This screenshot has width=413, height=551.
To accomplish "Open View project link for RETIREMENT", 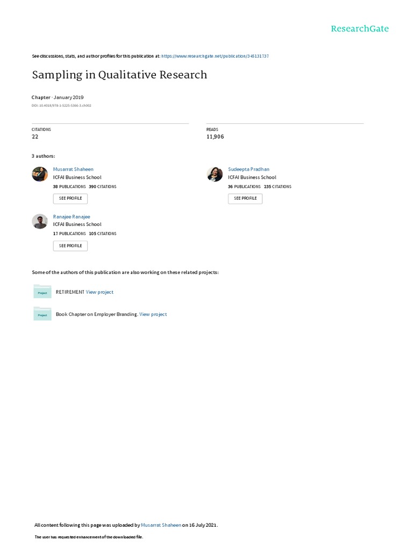I will click(99, 292).
